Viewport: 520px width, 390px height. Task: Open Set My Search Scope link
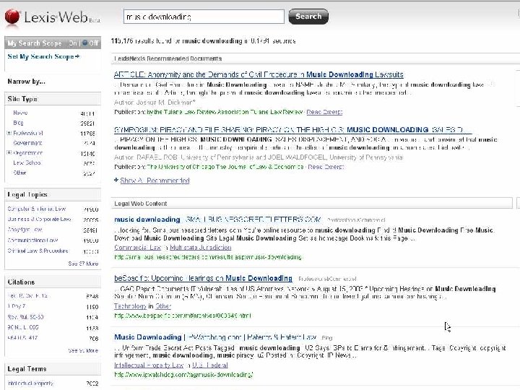43,57
